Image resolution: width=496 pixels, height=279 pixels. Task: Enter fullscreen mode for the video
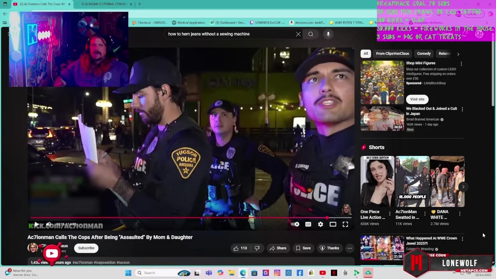click(345, 224)
